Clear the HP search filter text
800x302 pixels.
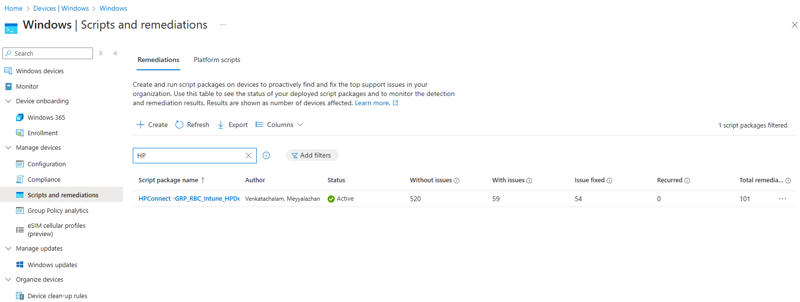click(x=249, y=156)
